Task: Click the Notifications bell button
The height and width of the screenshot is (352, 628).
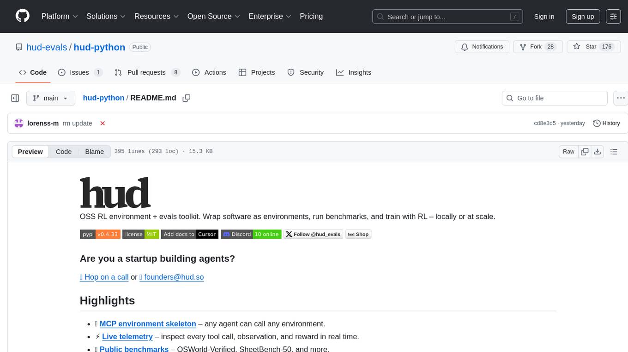Action: tap(482, 47)
